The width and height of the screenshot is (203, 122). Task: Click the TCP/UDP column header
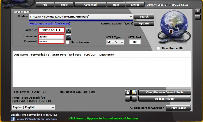(90, 55)
